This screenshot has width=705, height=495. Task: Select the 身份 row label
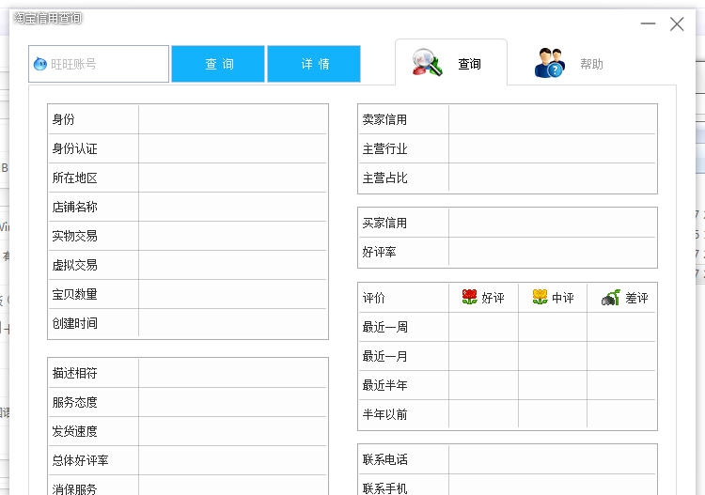coord(63,119)
